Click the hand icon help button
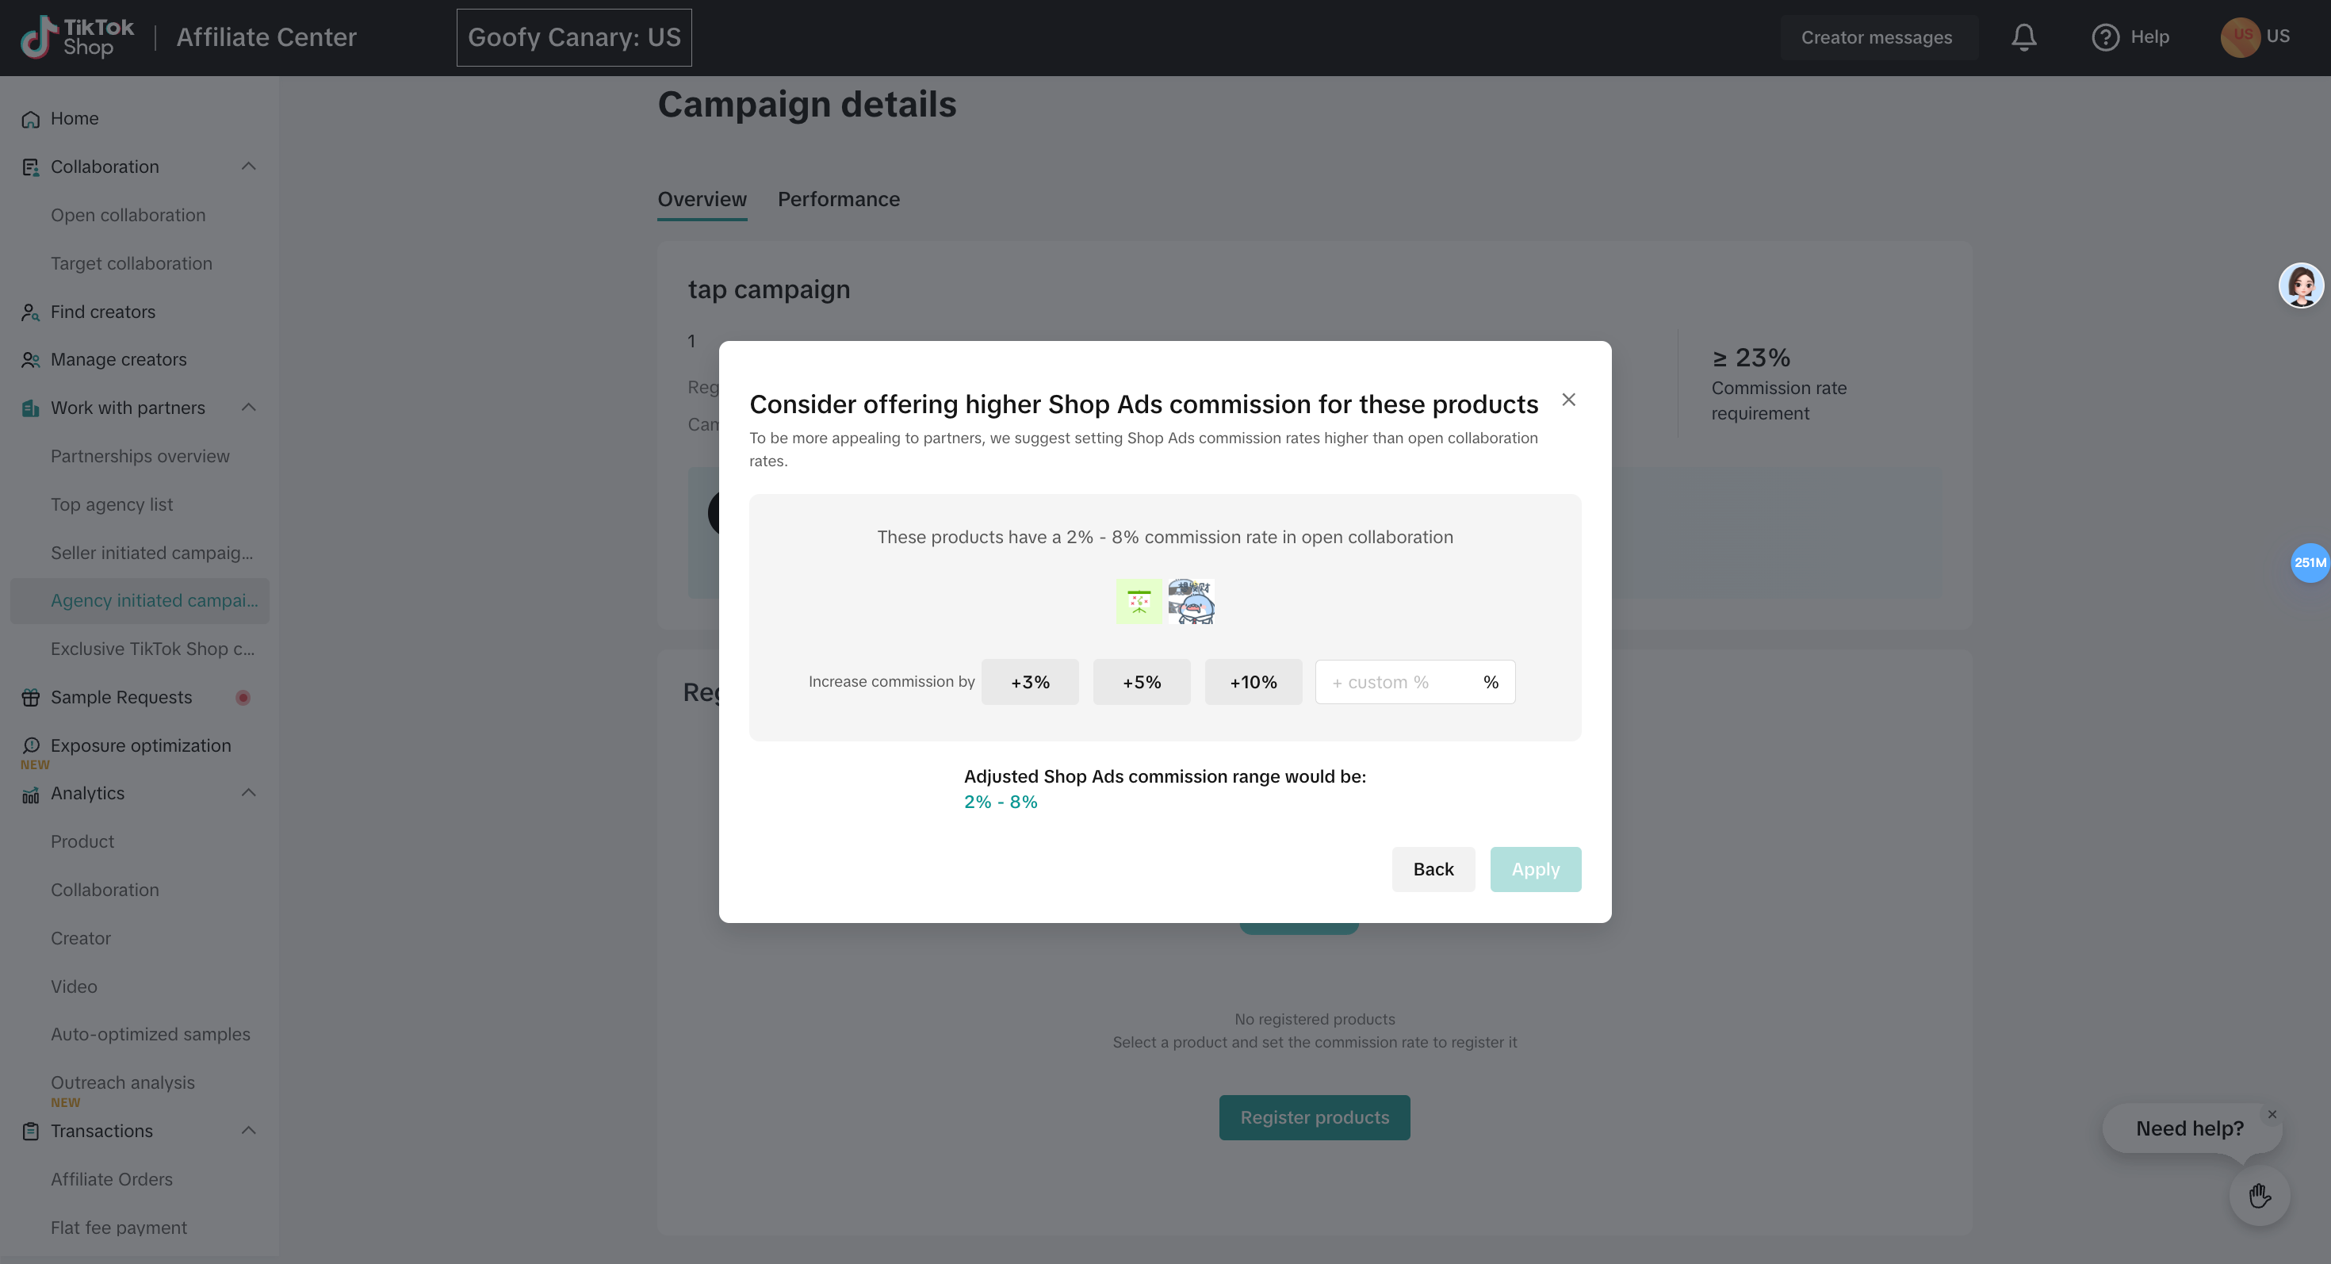This screenshot has height=1264, width=2331. tap(2260, 1196)
